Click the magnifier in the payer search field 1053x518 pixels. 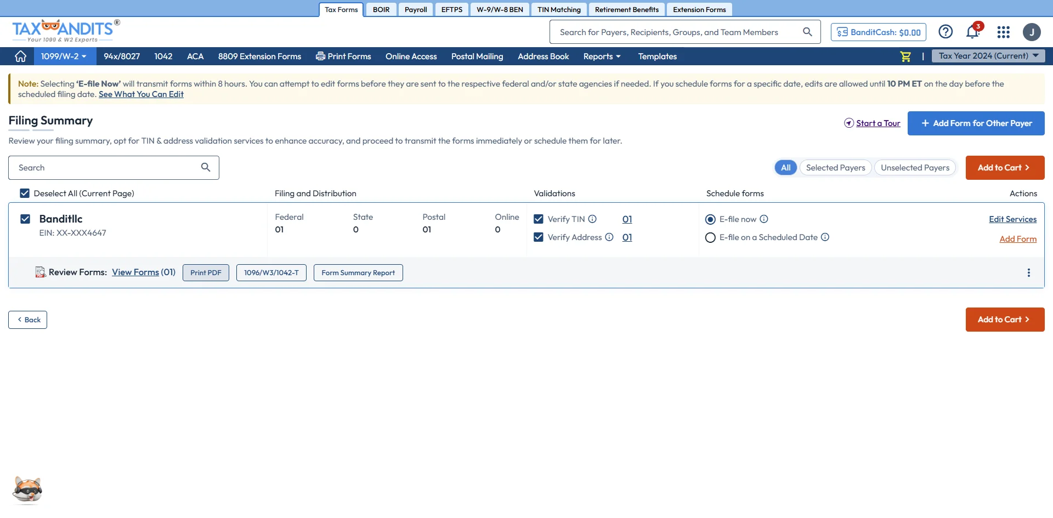click(x=206, y=167)
